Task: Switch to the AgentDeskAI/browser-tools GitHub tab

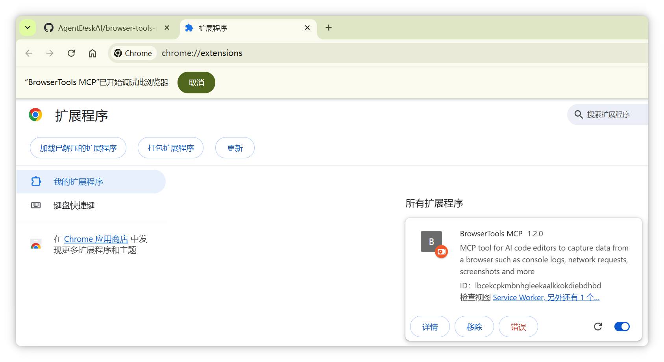Action: pos(102,28)
